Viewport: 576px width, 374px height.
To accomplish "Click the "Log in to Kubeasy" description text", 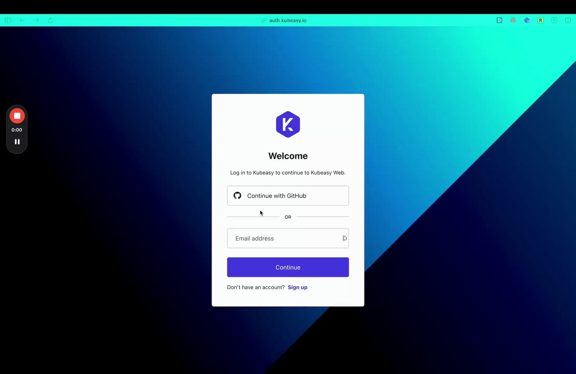I will (x=288, y=173).
